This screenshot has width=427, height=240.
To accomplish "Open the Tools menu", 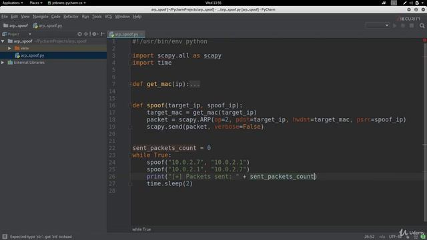I will click(97, 17).
